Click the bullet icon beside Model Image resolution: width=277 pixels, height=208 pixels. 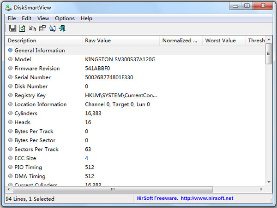[10, 59]
